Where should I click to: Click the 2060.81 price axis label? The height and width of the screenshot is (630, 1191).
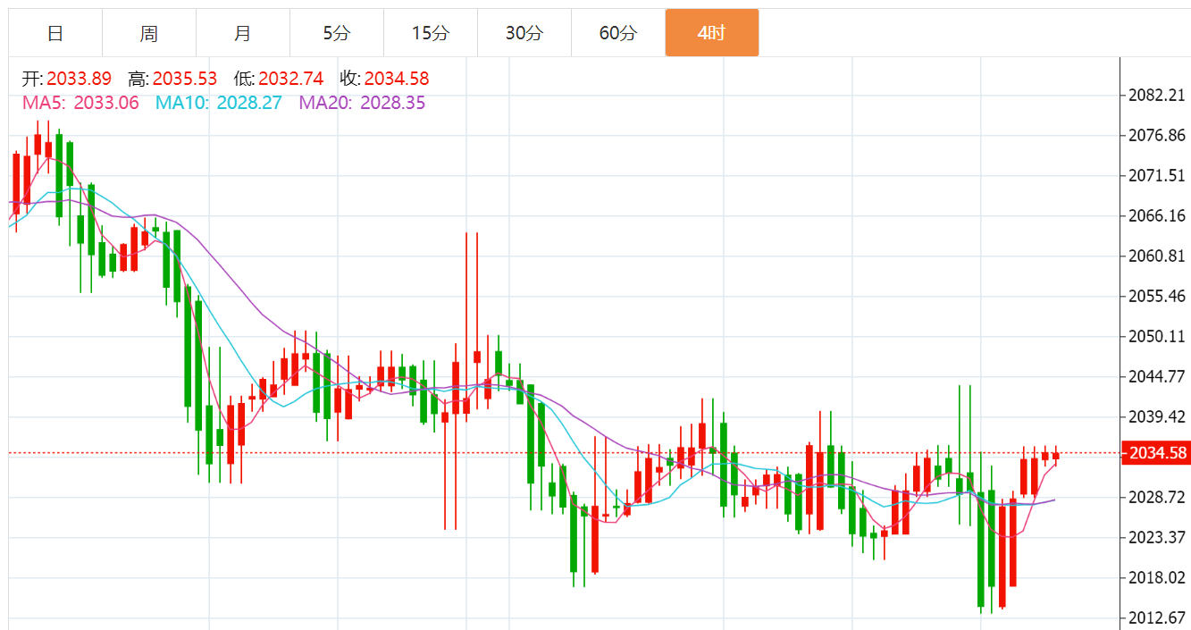pyautogui.click(x=1158, y=256)
